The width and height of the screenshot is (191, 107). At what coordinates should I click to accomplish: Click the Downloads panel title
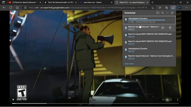pyautogui.click(x=130, y=13)
